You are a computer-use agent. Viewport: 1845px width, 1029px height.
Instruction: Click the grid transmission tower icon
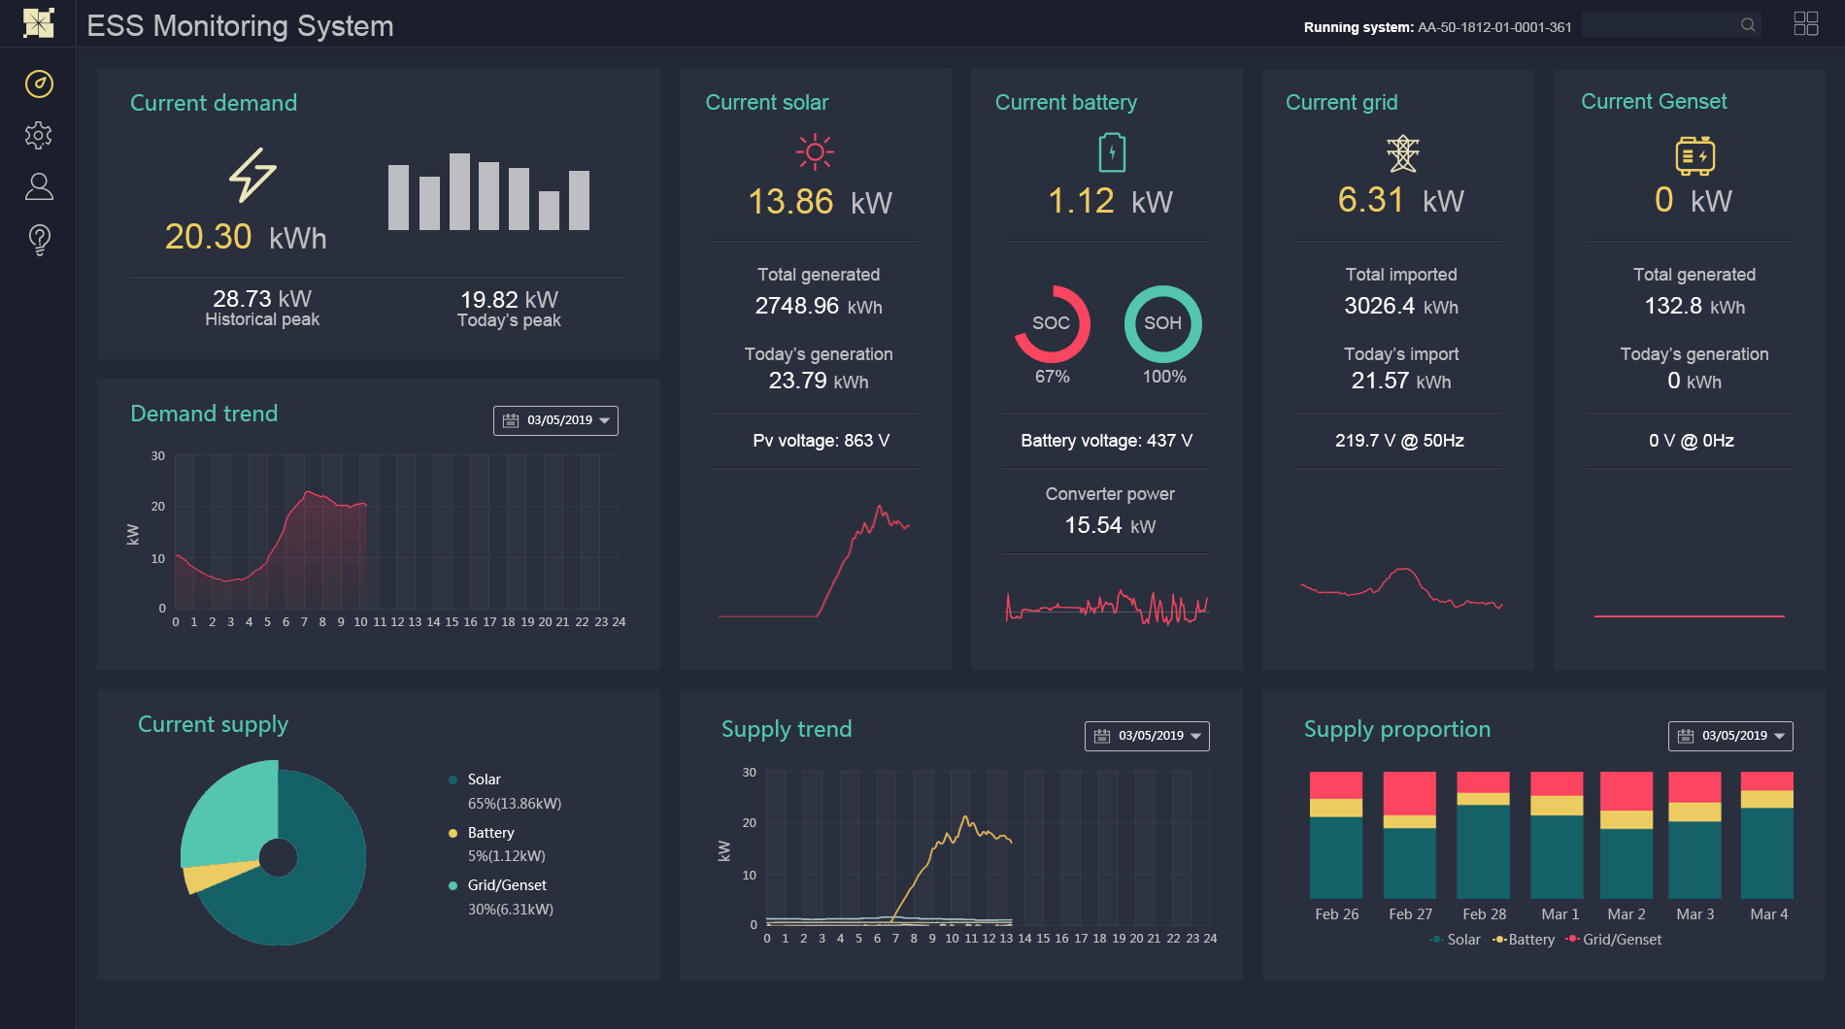coord(1402,153)
